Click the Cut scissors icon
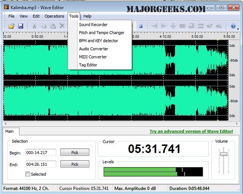Screen dimensions: 243x194 tap(34, 26)
